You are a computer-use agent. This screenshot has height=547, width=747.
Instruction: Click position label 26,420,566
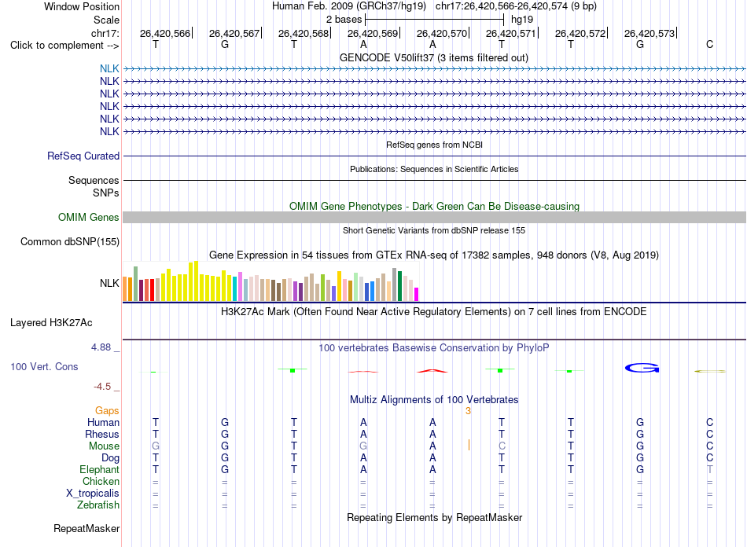(165, 33)
